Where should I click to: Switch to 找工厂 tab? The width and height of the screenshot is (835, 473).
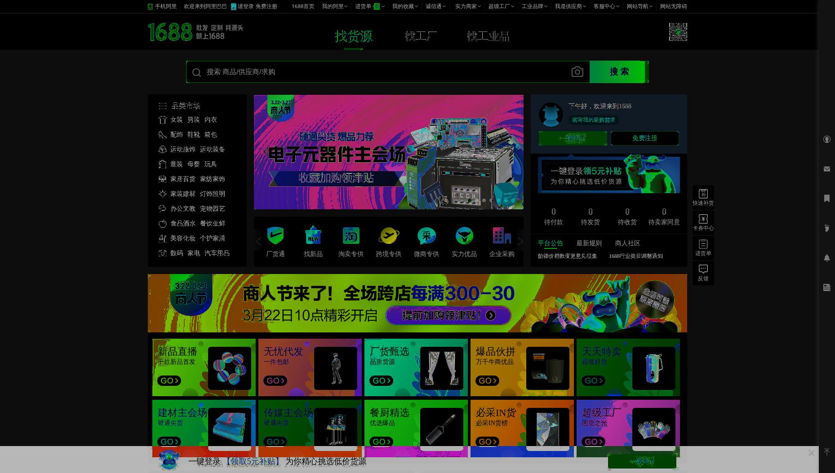421,36
